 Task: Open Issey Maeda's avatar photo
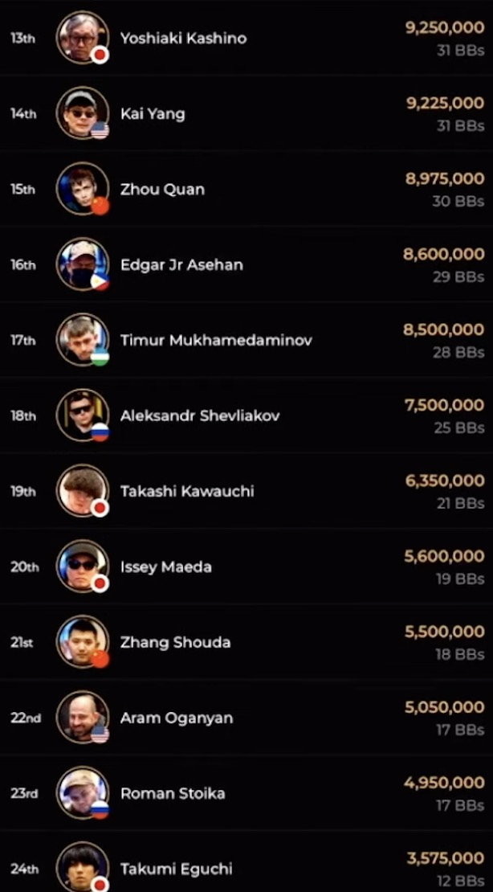(81, 565)
